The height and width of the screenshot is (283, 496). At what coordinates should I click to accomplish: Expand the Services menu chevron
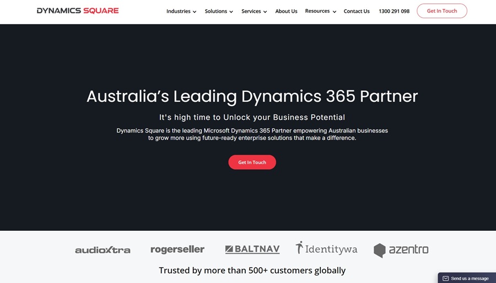[265, 12]
